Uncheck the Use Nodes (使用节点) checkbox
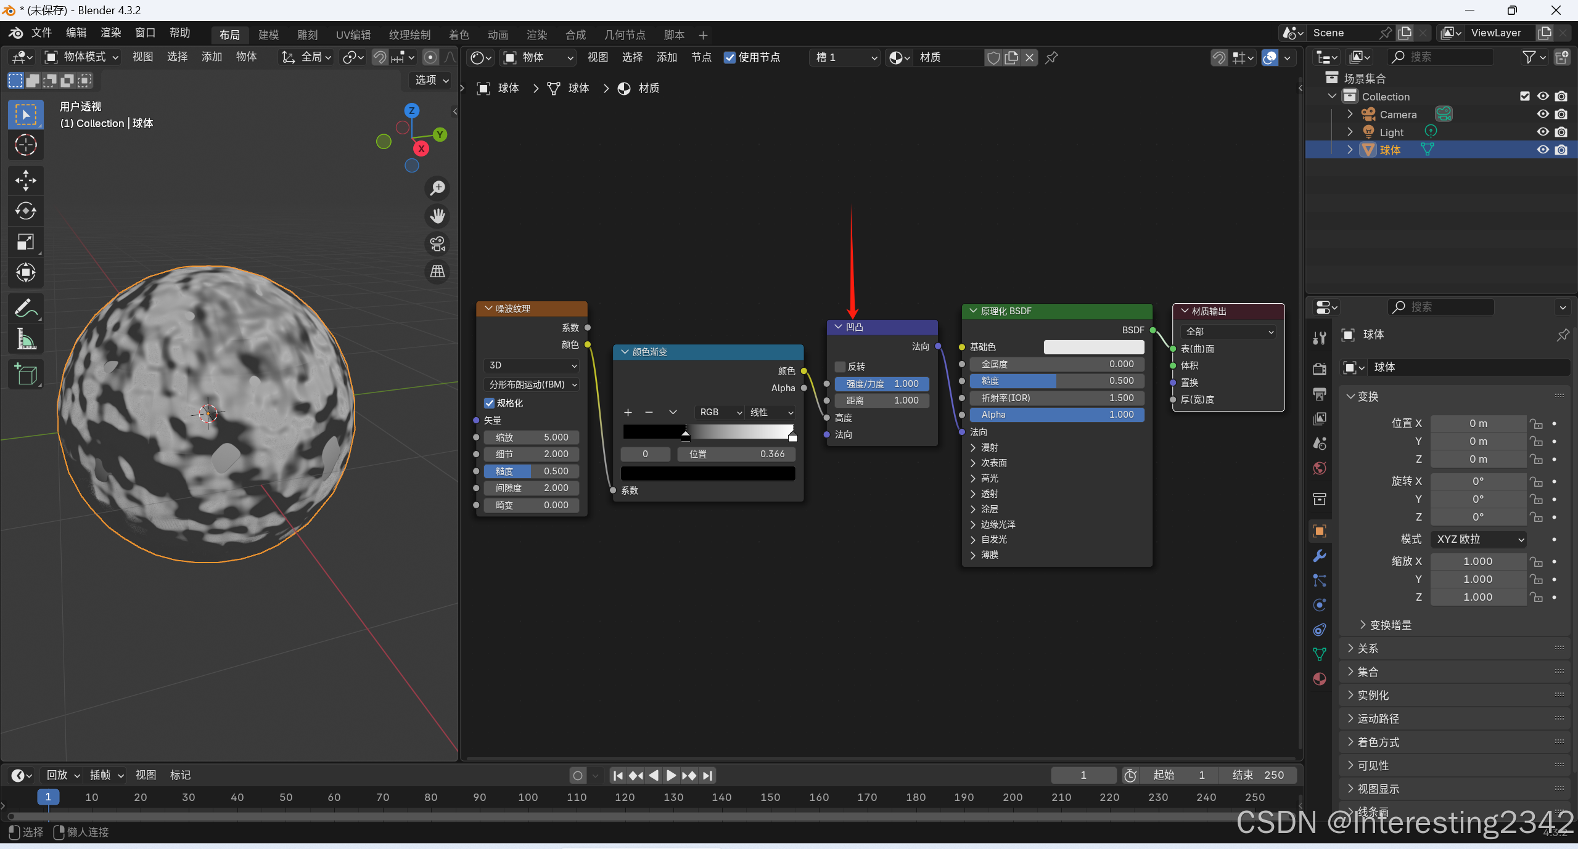Image resolution: width=1578 pixels, height=849 pixels. (730, 57)
